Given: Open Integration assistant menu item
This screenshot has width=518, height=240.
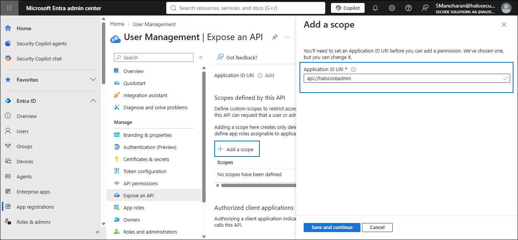Looking at the screenshot, I should click(145, 95).
